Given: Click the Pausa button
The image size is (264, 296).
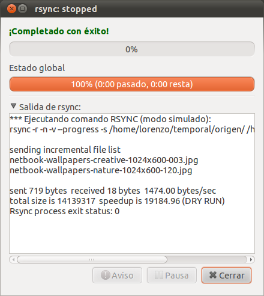Looking at the screenshot, I should pos(172,275).
